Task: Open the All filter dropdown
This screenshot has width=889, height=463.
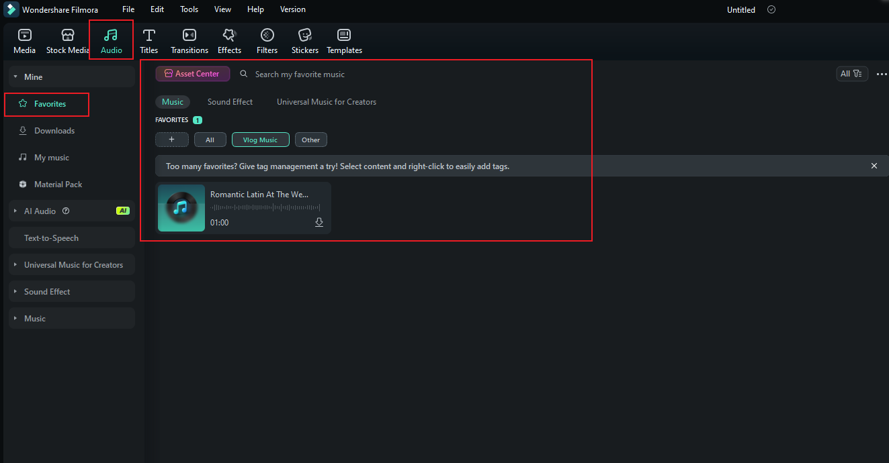Action: [x=852, y=74]
